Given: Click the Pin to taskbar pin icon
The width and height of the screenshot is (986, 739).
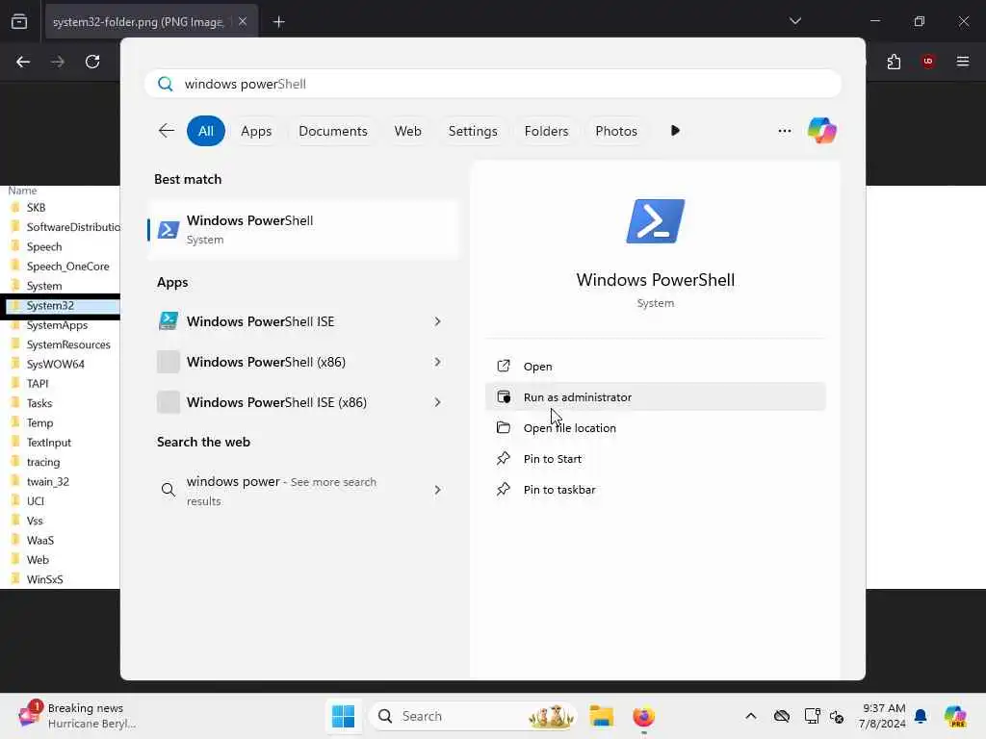Looking at the screenshot, I should pyautogui.click(x=503, y=490).
